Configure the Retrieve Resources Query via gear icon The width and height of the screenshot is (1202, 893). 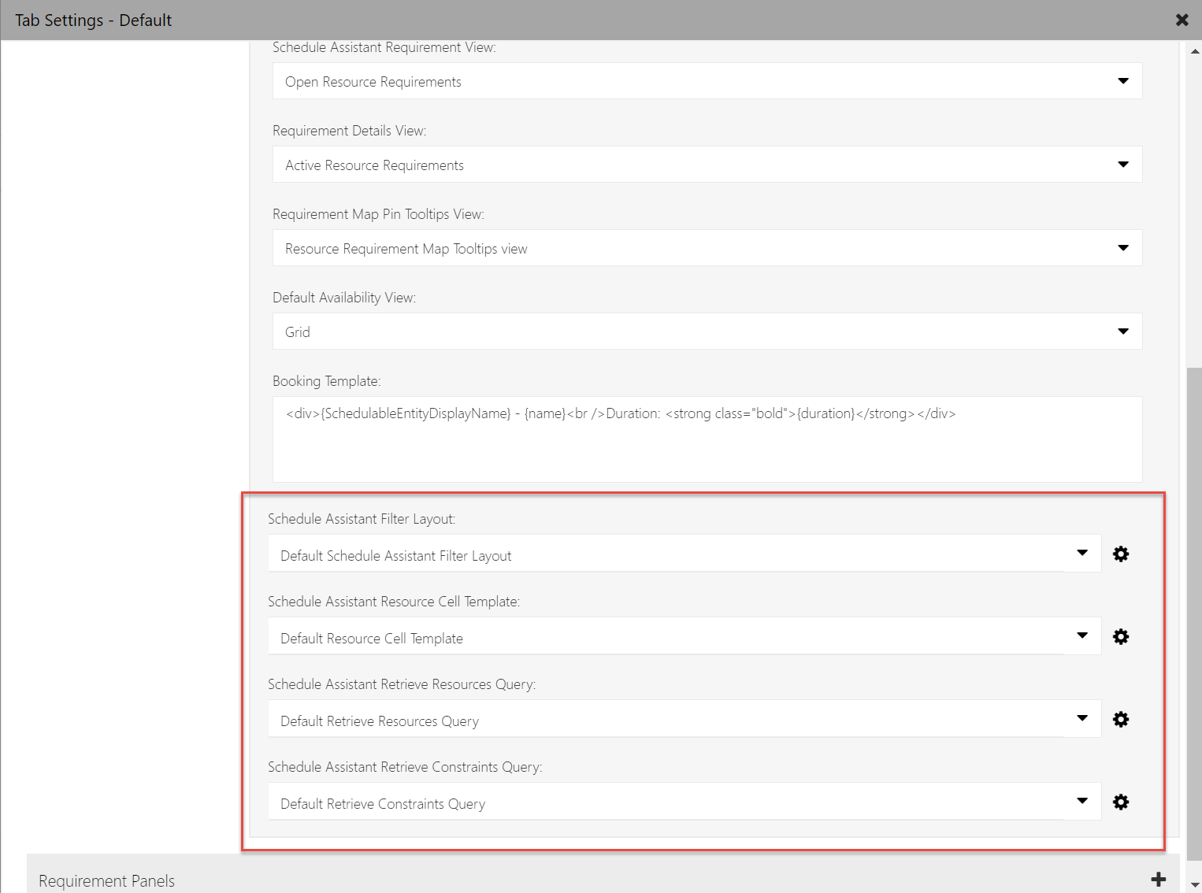coord(1121,719)
